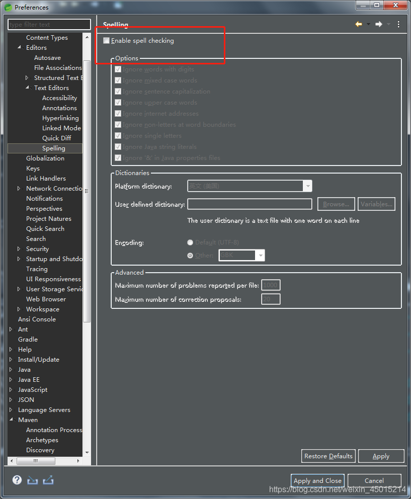Open Annotations preferences
The width and height of the screenshot is (411, 499).
coord(59,108)
